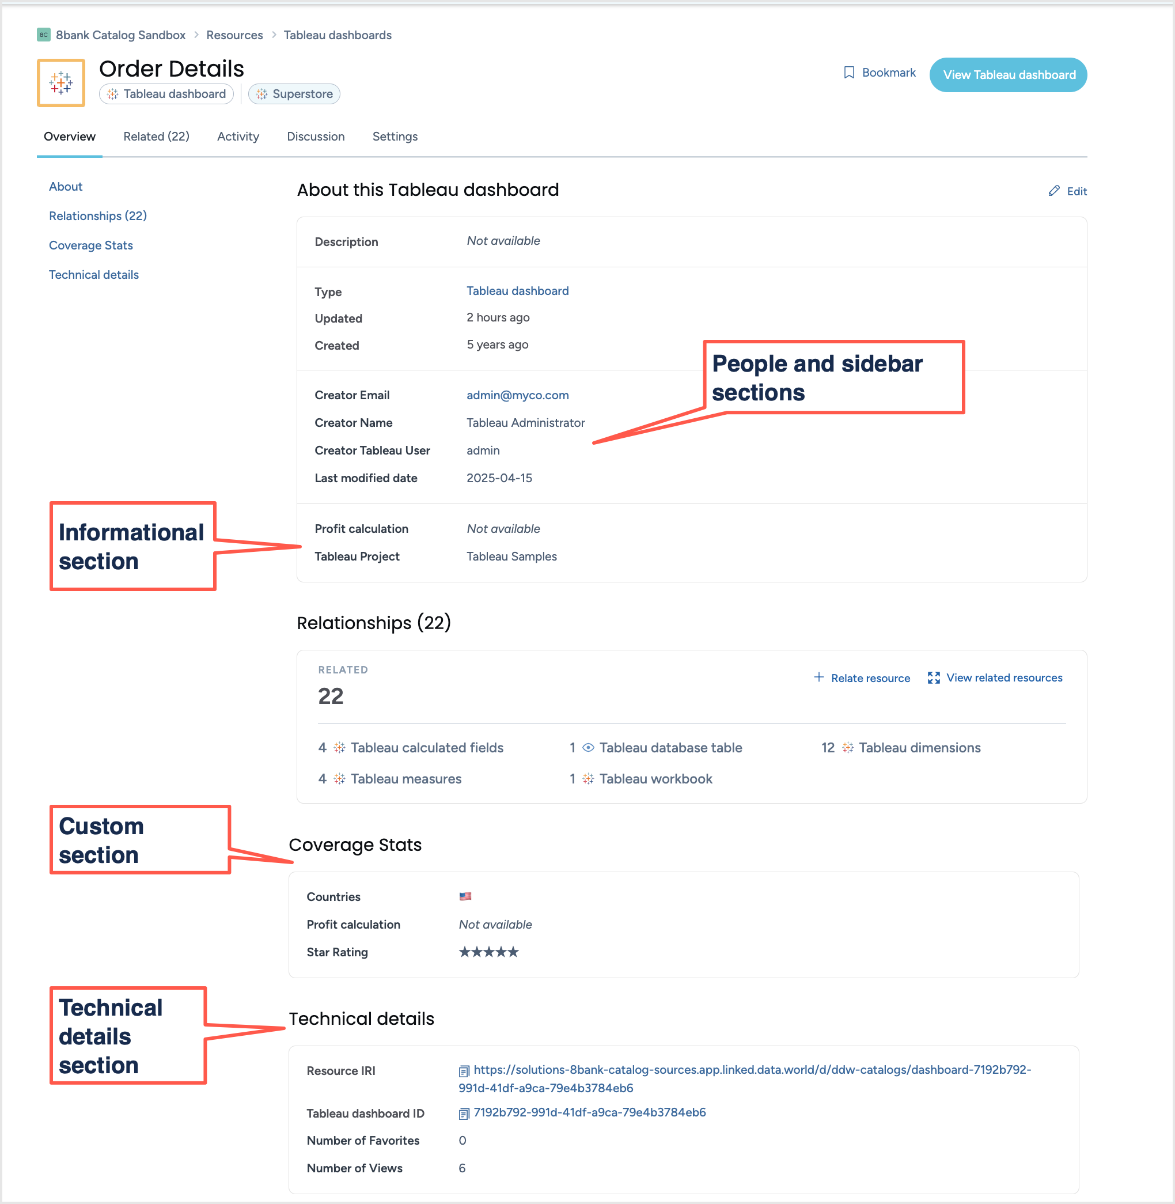This screenshot has width=1175, height=1204.
Task: Copy the Resource IRI using its copy icon
Action: click(x=464, y=1071)
